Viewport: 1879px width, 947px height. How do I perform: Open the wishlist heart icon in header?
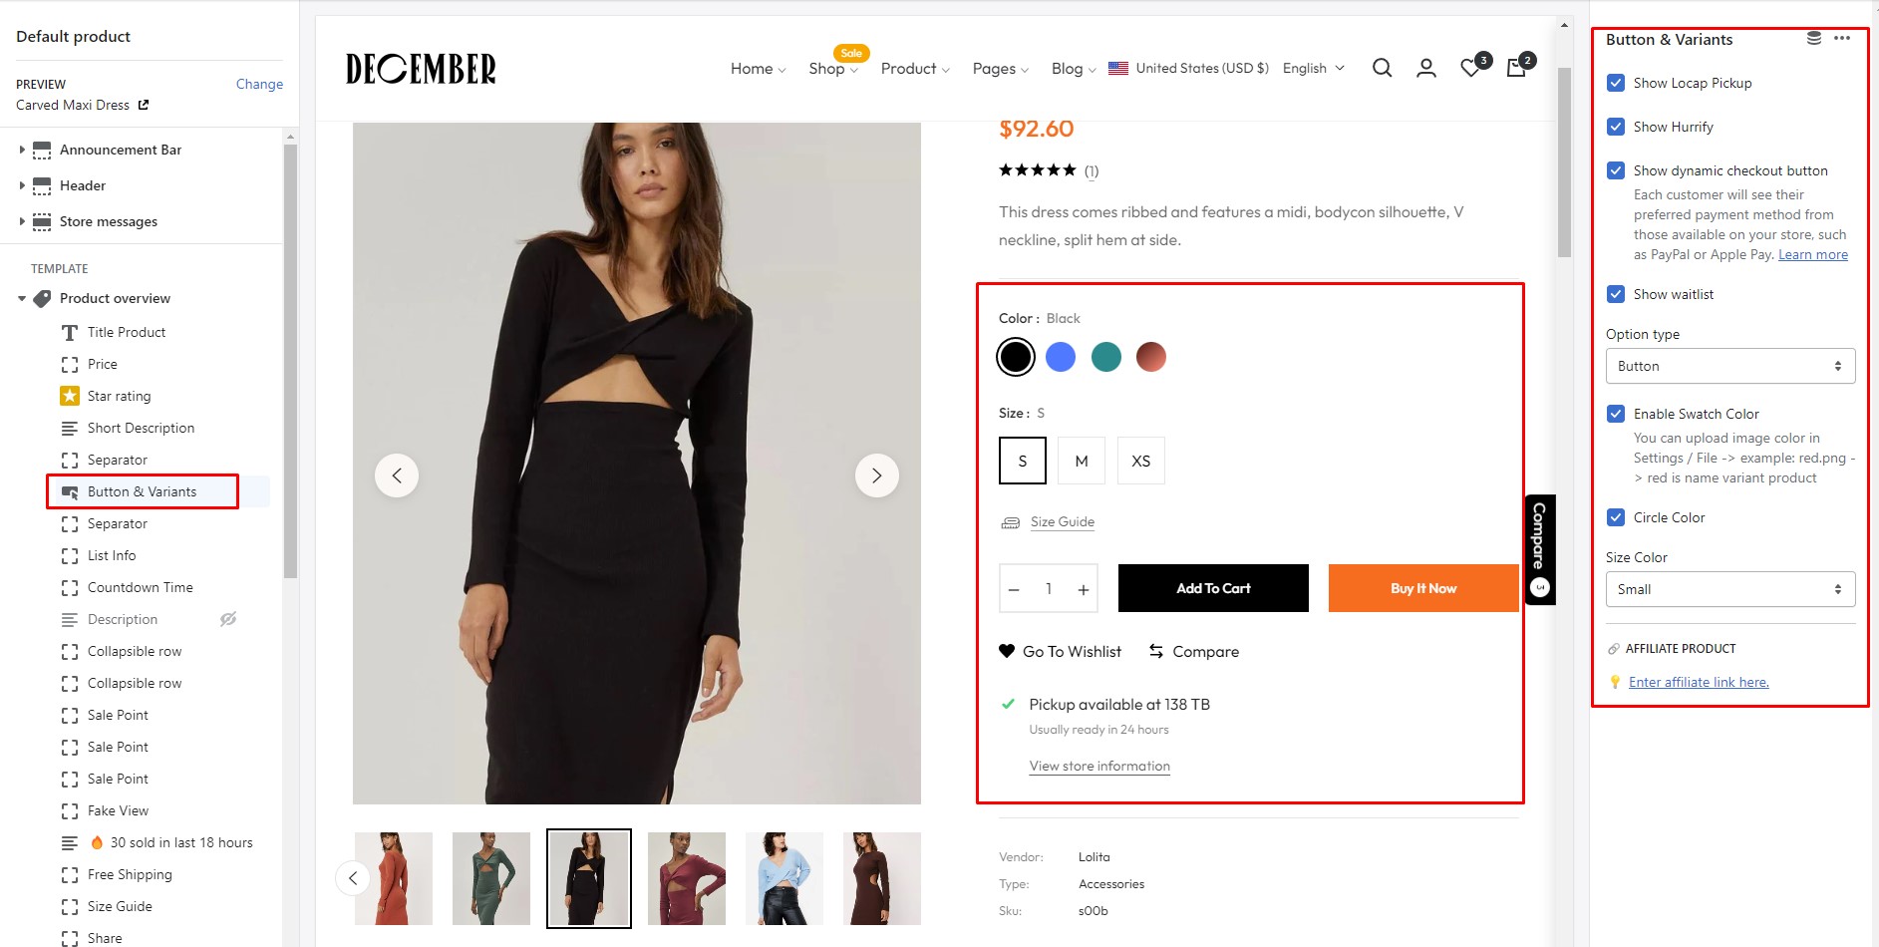pos(1471,68)
